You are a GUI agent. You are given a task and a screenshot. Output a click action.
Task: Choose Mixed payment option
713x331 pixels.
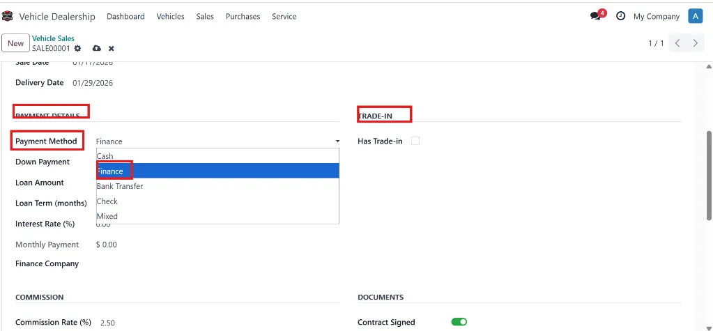click(x=217, y=216)
